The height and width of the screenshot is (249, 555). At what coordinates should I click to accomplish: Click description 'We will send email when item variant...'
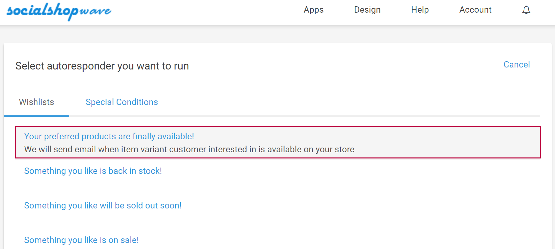coord(189,149)
